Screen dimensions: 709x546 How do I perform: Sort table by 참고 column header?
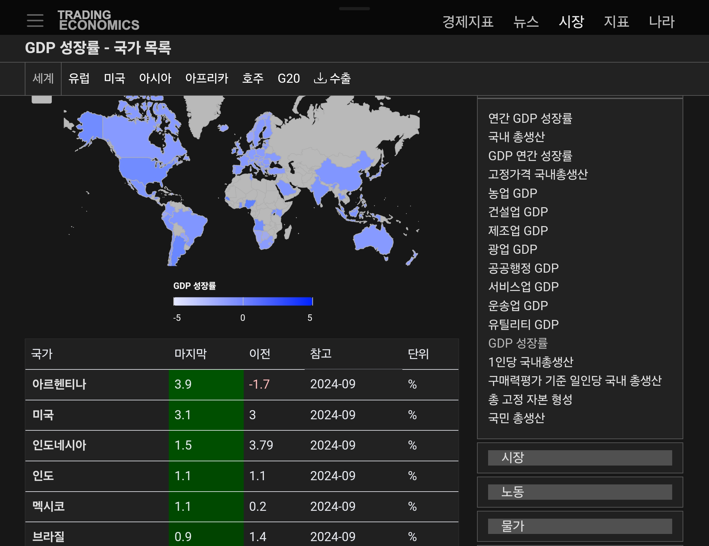tap(321, 354)
